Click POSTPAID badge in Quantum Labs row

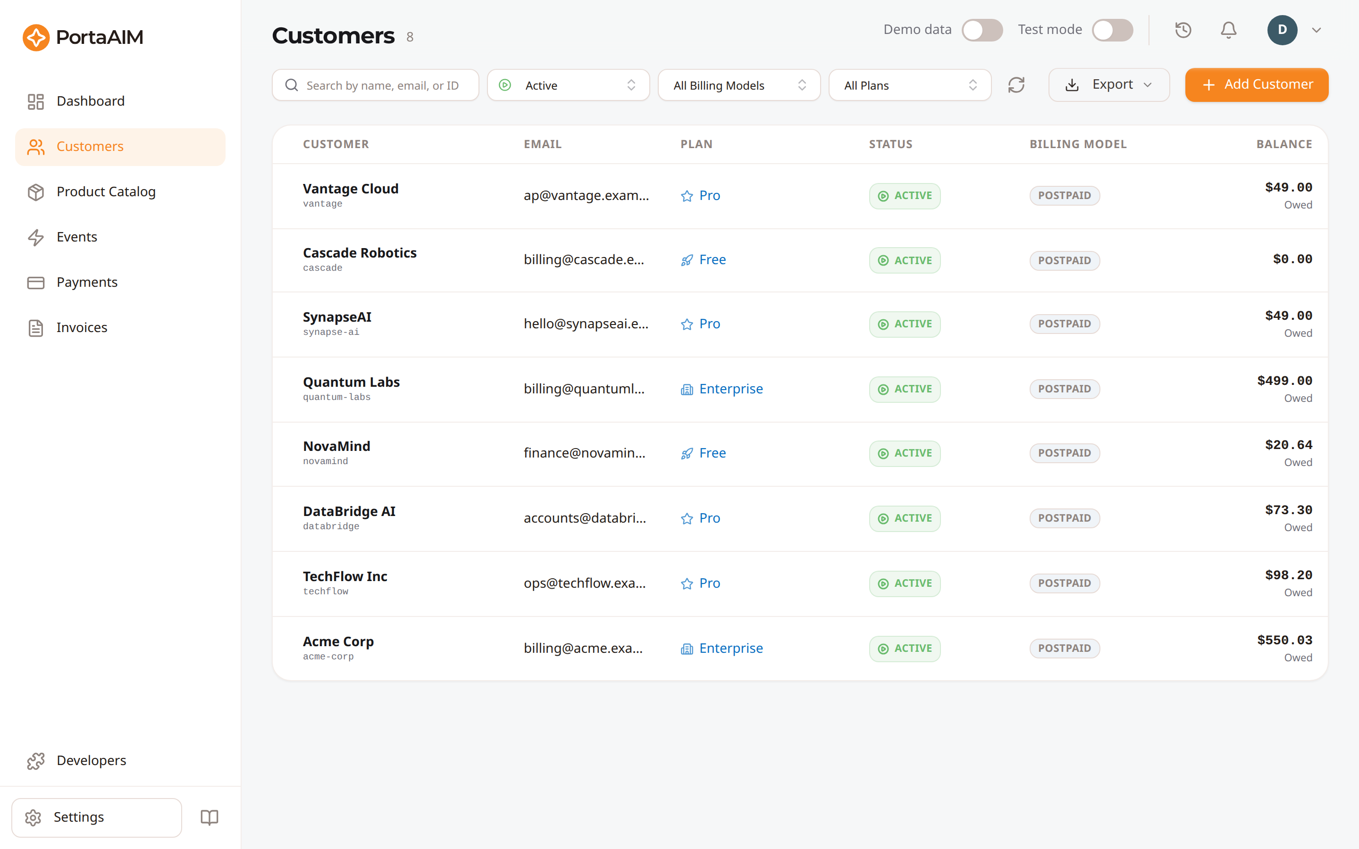1064,389
